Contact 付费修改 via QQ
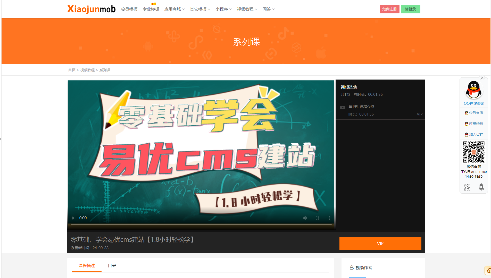This screenshot has height=278, width=491. click(474, 124)
